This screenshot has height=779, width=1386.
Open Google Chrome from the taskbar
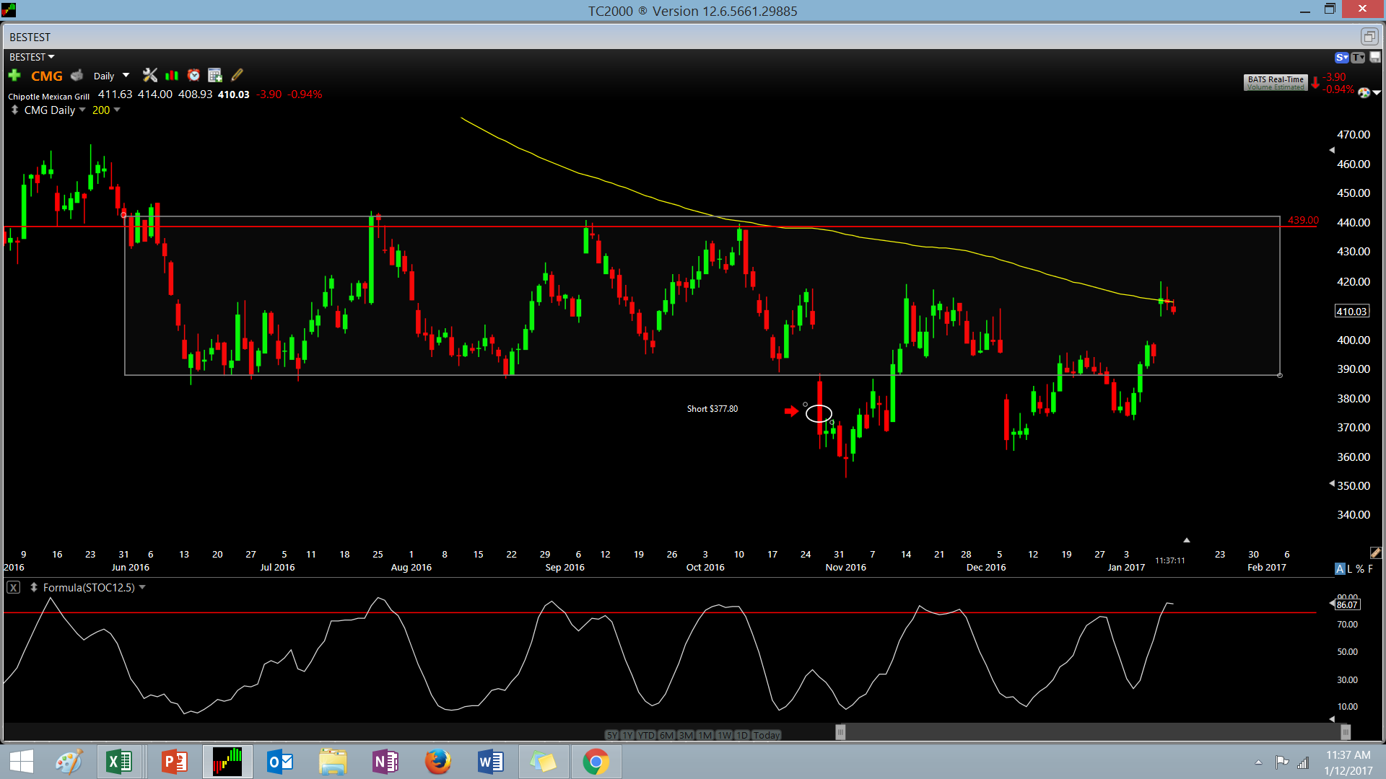tap(596, 762)
